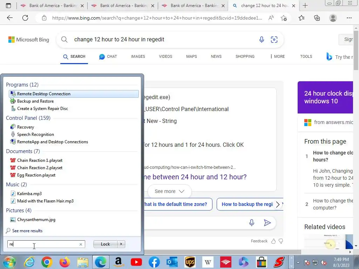
Task: Switch to the first Bank of America tab
Action: pos(52,6)
